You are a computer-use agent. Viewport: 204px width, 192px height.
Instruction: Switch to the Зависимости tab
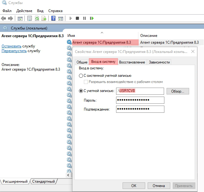click(x=159, y=62)
